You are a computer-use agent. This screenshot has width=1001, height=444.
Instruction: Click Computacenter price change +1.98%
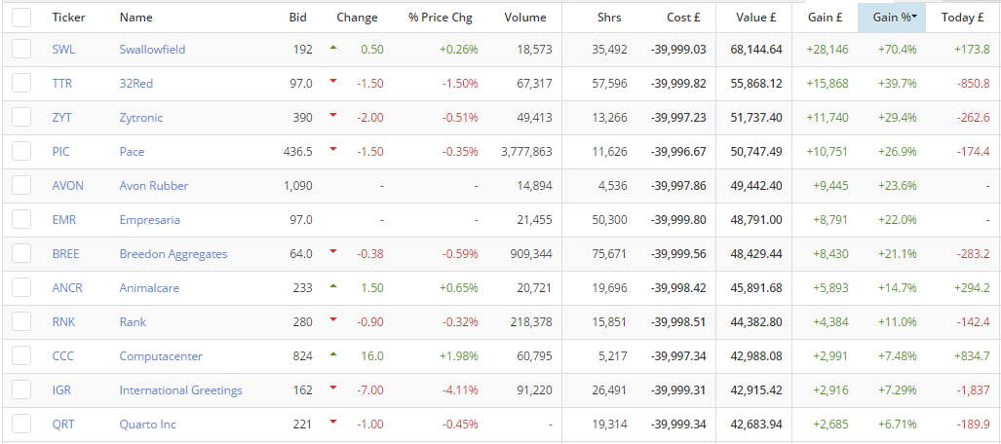pyautogui.click(x=458, y=356)
